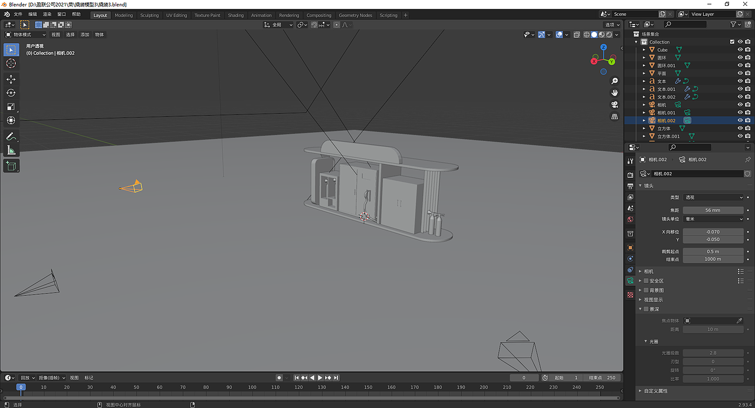Image resolution: width=755 pixels, height=408 pixels.
Task: Click the 焦距 56 mm field
Action: [x=714, y=210]
